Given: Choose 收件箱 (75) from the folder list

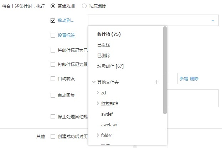Looking at the screenshot, I should (x=110, y=34).
